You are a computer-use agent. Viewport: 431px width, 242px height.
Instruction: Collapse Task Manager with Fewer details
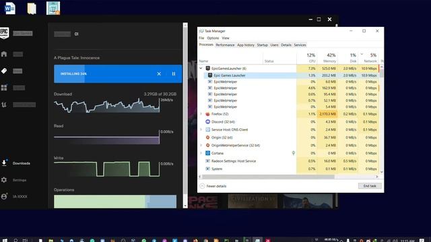pyautogui.click(x=213, y=186)
